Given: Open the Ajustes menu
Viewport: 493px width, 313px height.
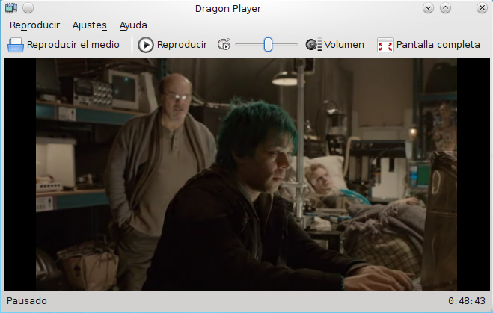Looking at the screenshot, I should pos(89,25).
